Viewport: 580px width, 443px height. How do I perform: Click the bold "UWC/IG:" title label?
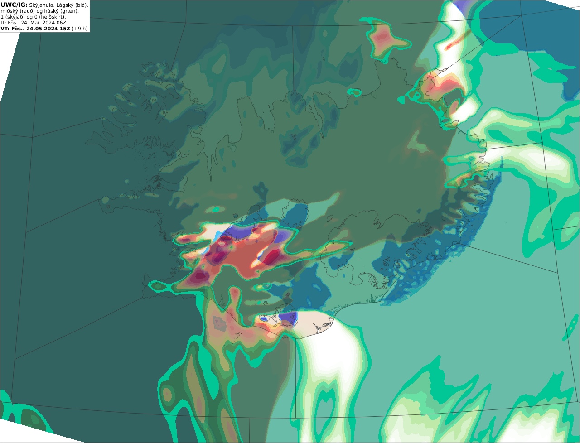[14, 5]
